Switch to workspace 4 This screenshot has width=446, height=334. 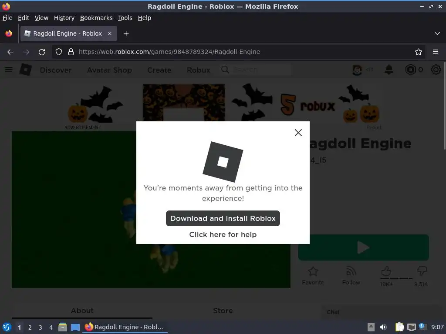click(51, 327)
